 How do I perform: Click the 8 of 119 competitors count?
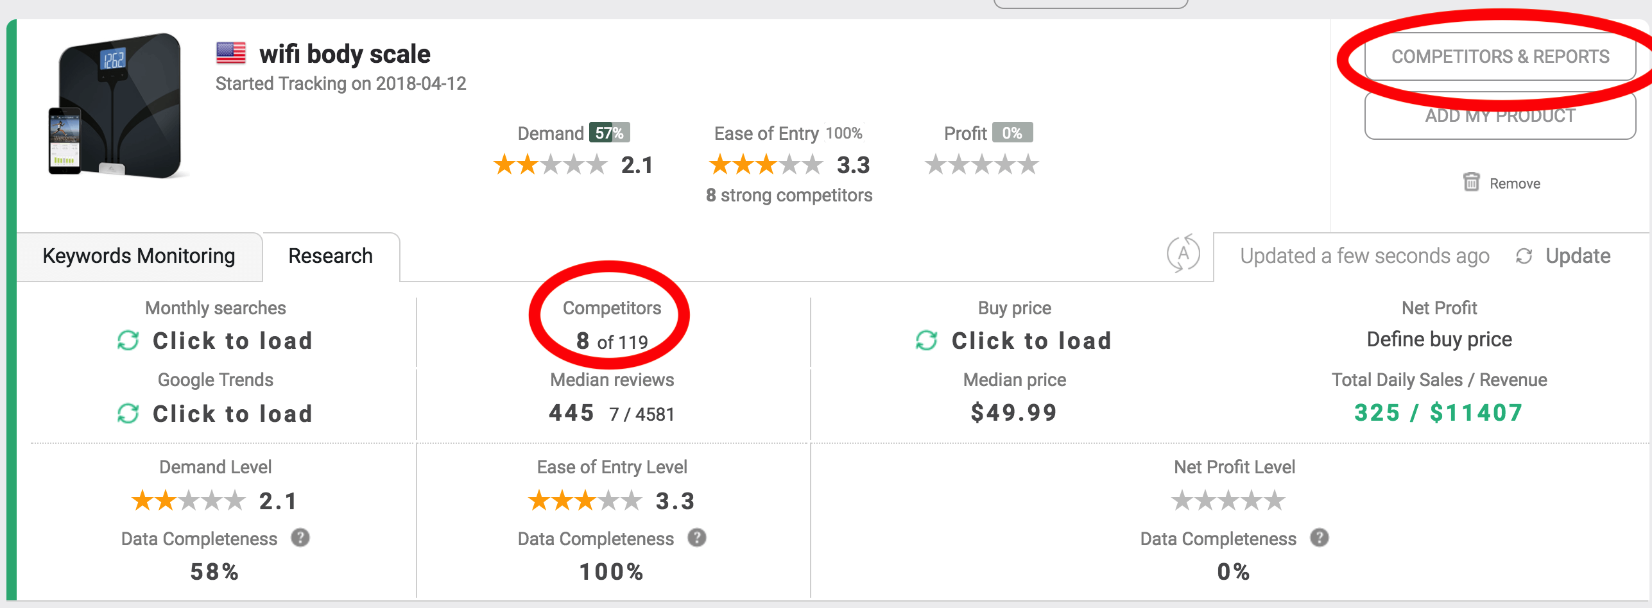[612, 342]
